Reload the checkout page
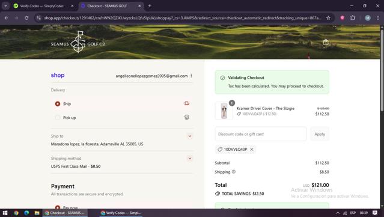Viewport: 384px width, 217px height. click(x=26, y=18)
